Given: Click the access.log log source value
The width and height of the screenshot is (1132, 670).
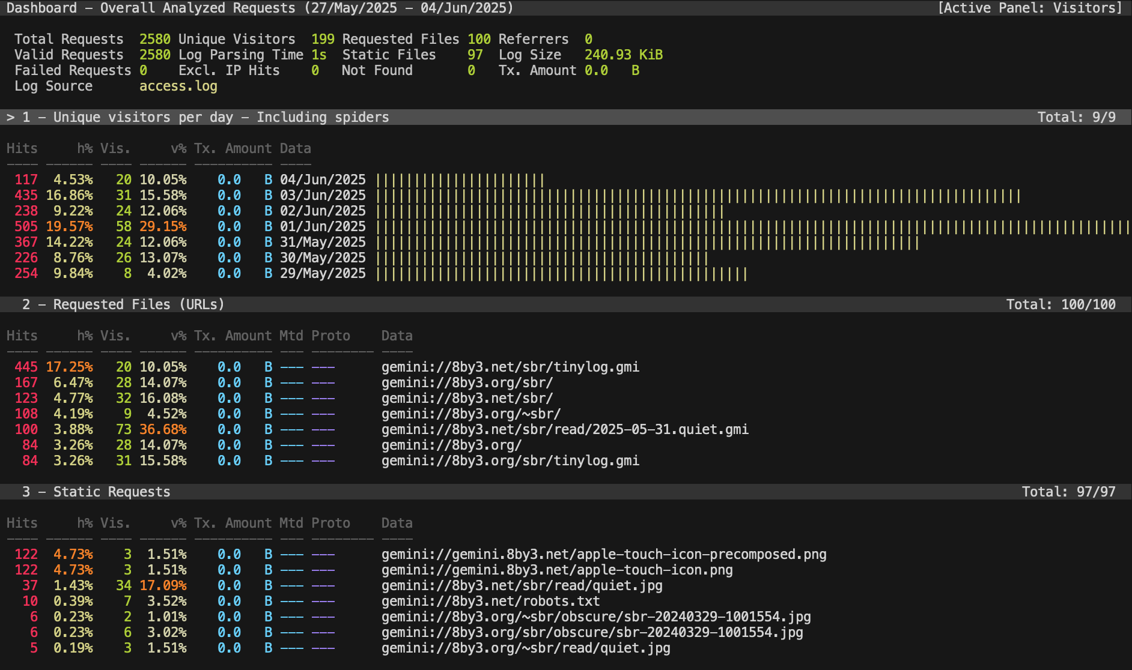Looking at the screenshot, I should [178, 86].
